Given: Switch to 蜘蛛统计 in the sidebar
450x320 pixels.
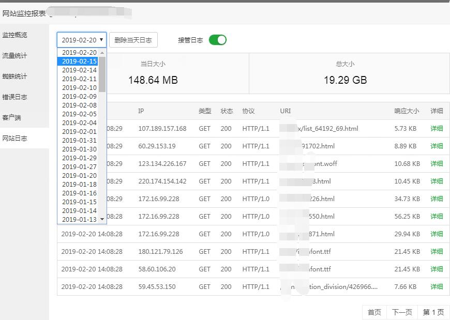Looking at the screenshot, I should [15, 77].
